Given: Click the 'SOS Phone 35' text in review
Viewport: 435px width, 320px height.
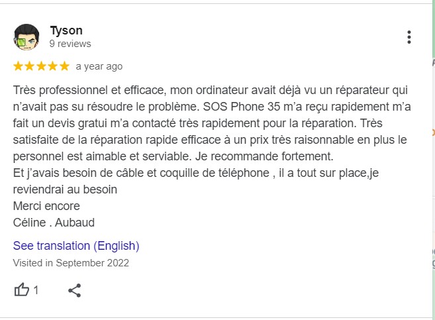Looking at the screenshot, I should 242,107.
